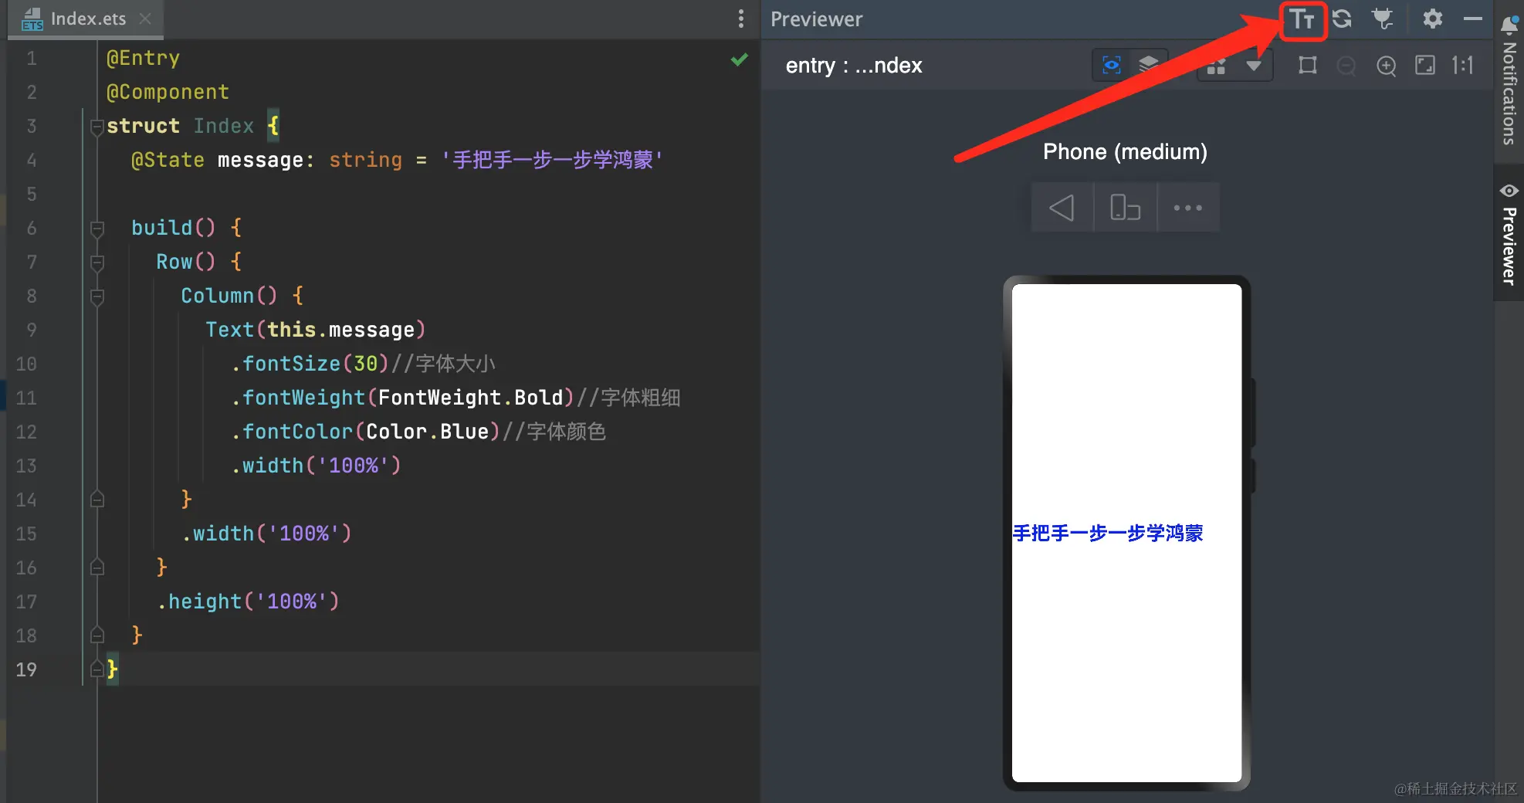Screen dimensions: 1524x803
Task: Open Previewer settings gear
Action: tap(1433, 19)
